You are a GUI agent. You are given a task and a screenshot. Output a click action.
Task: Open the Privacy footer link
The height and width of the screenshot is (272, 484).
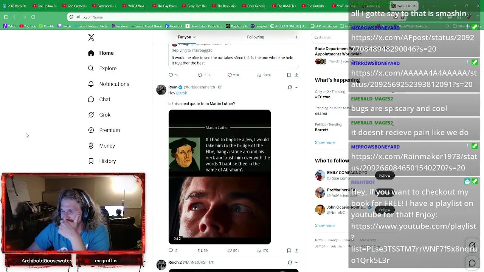333,240
